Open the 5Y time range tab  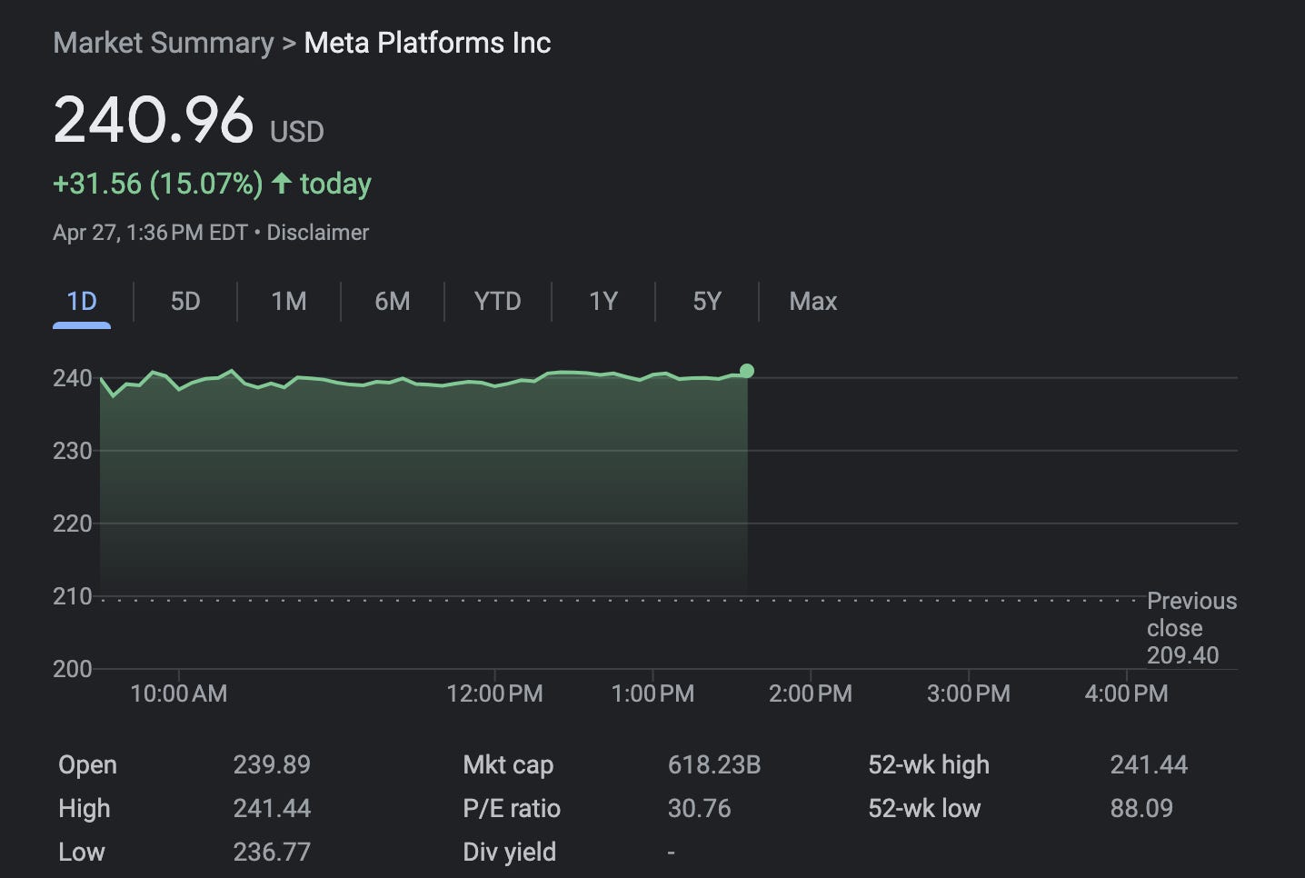[707, 302]
